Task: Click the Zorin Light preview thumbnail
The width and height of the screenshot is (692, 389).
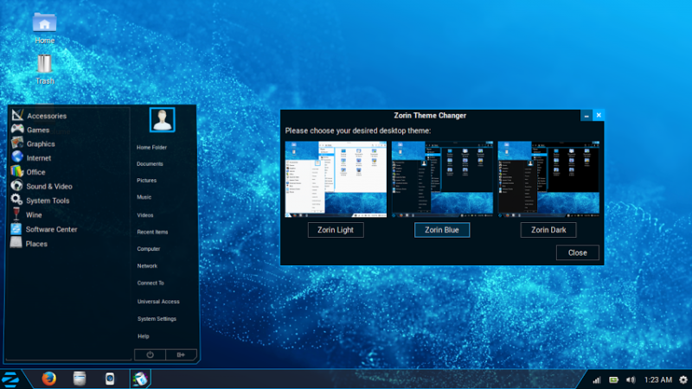Action: coord(336,179)
